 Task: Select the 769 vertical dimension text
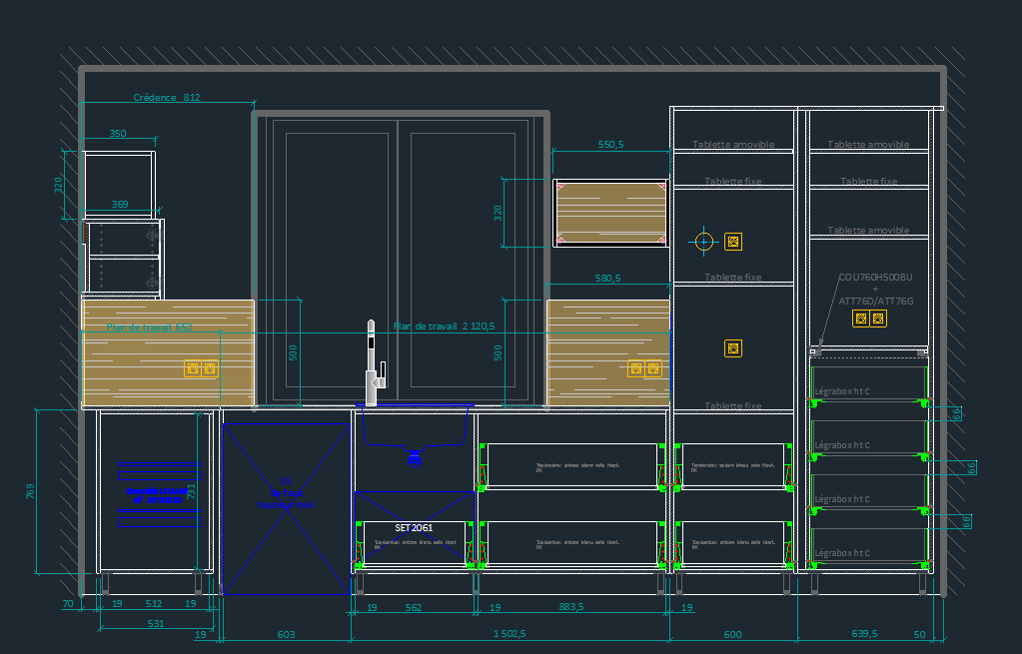coord(30,491)
